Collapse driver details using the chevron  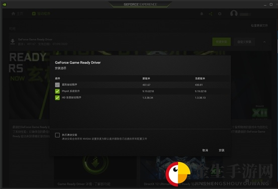click(264, 42)
